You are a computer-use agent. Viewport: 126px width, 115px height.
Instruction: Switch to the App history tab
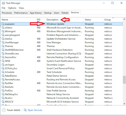(36, 13)
